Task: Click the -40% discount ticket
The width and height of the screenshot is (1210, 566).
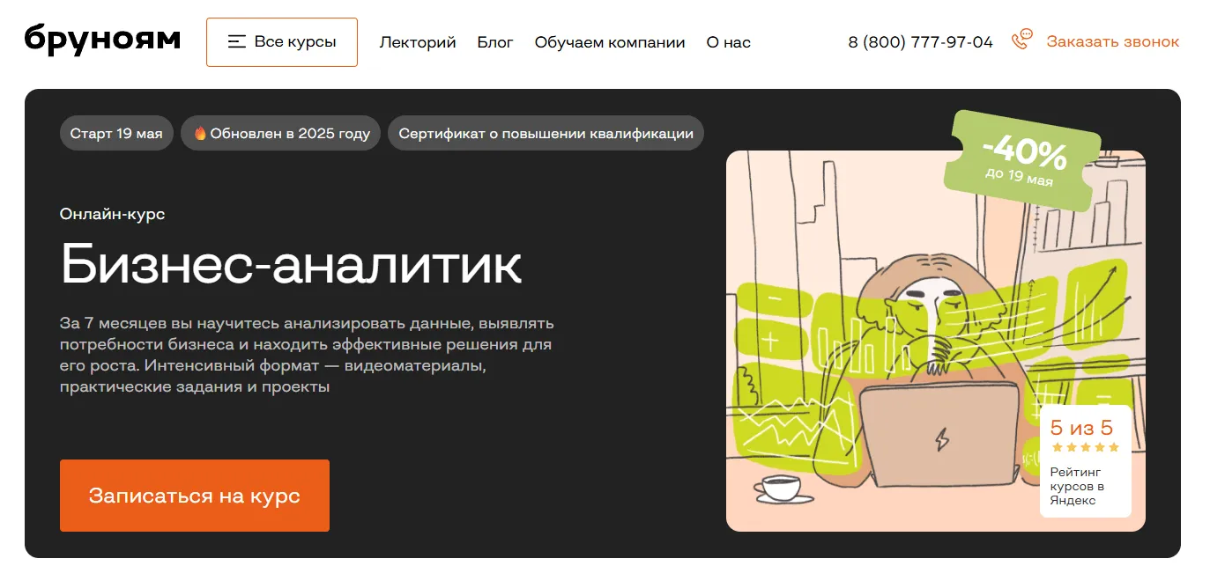Action: tap(1022, 159)
